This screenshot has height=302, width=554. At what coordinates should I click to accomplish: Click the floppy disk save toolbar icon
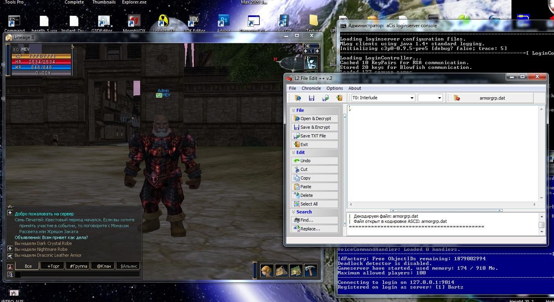pos(311,98)
